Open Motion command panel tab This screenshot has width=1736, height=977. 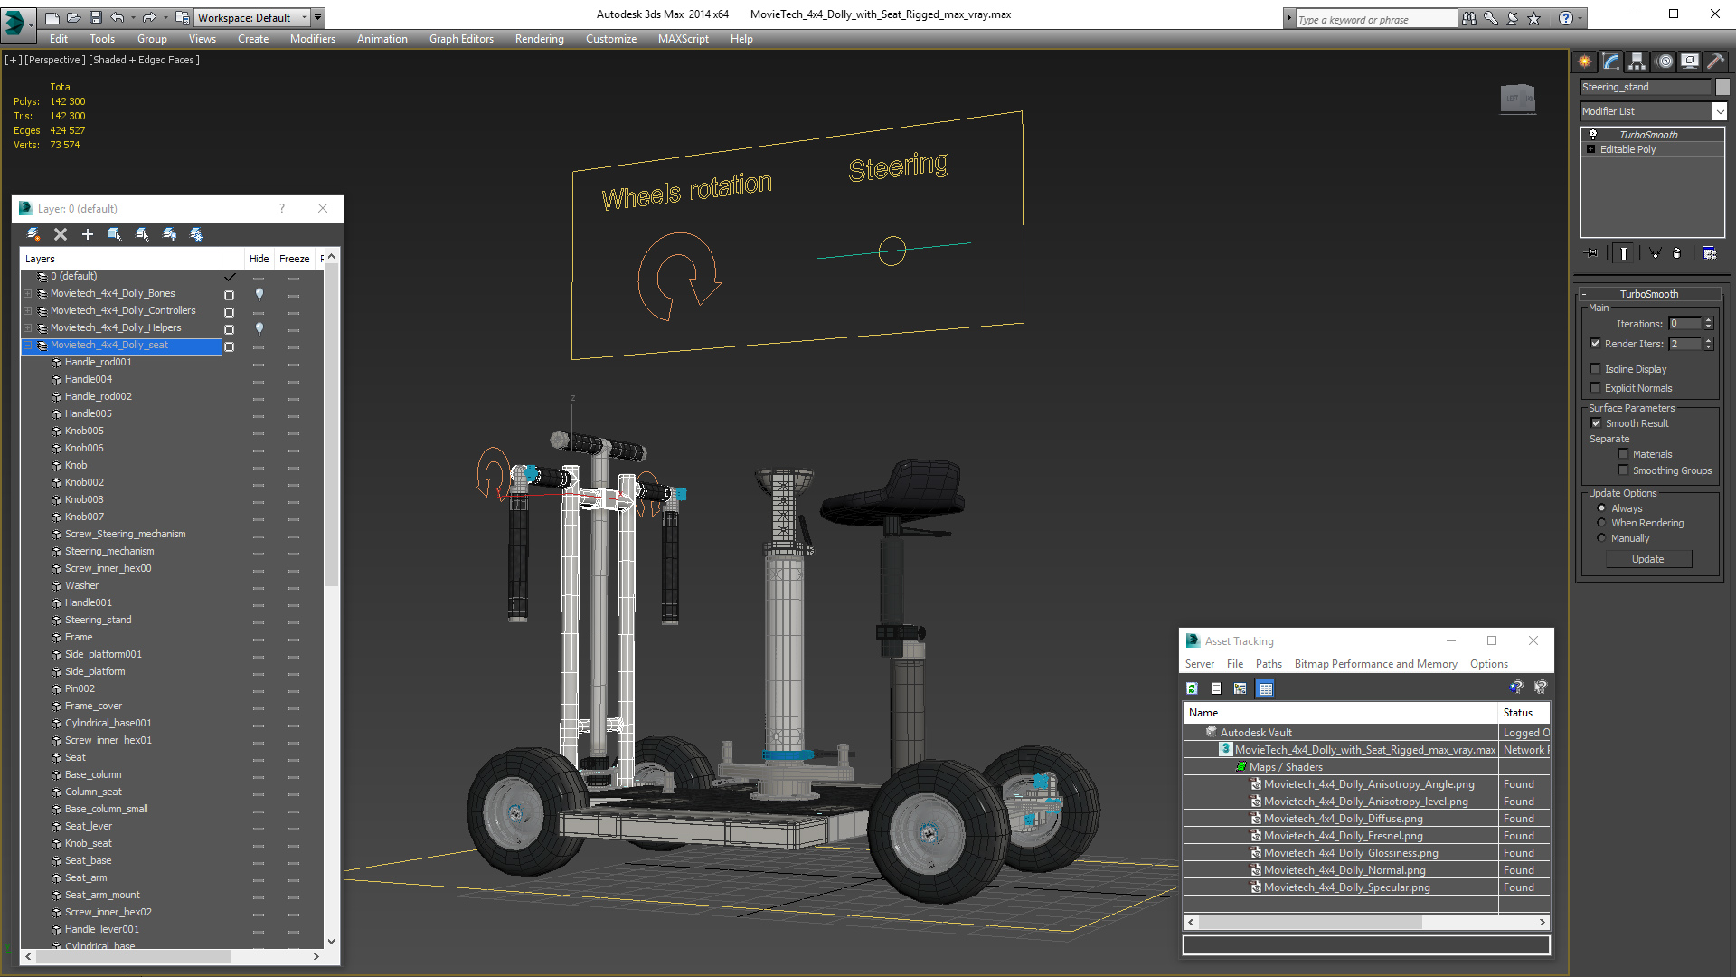point(1664,62)
